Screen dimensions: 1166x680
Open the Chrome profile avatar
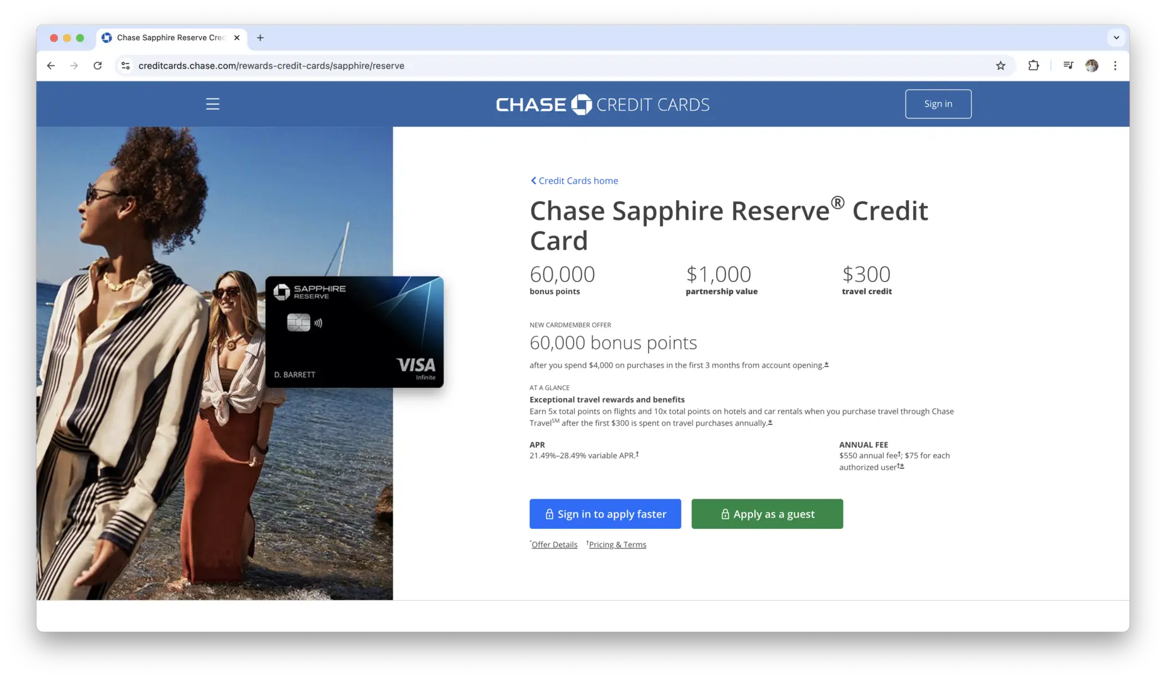click(1092, 65)
